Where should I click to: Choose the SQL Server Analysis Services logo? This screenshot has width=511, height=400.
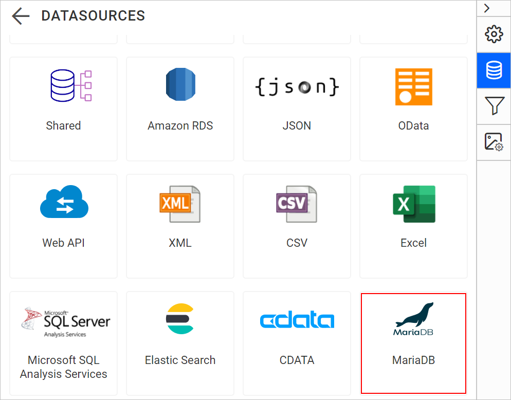(x=66, y=322)
